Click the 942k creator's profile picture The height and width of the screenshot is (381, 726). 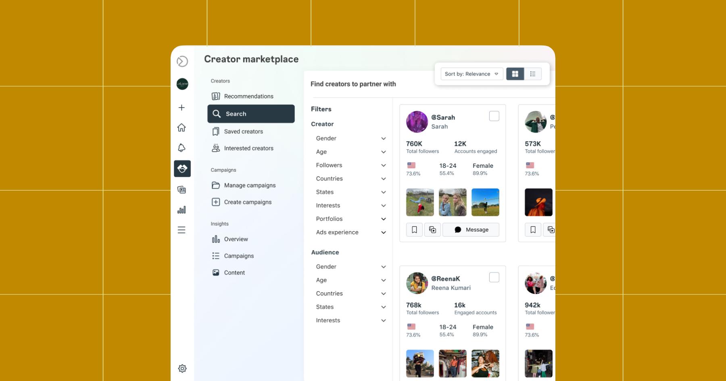click(536, 283)
